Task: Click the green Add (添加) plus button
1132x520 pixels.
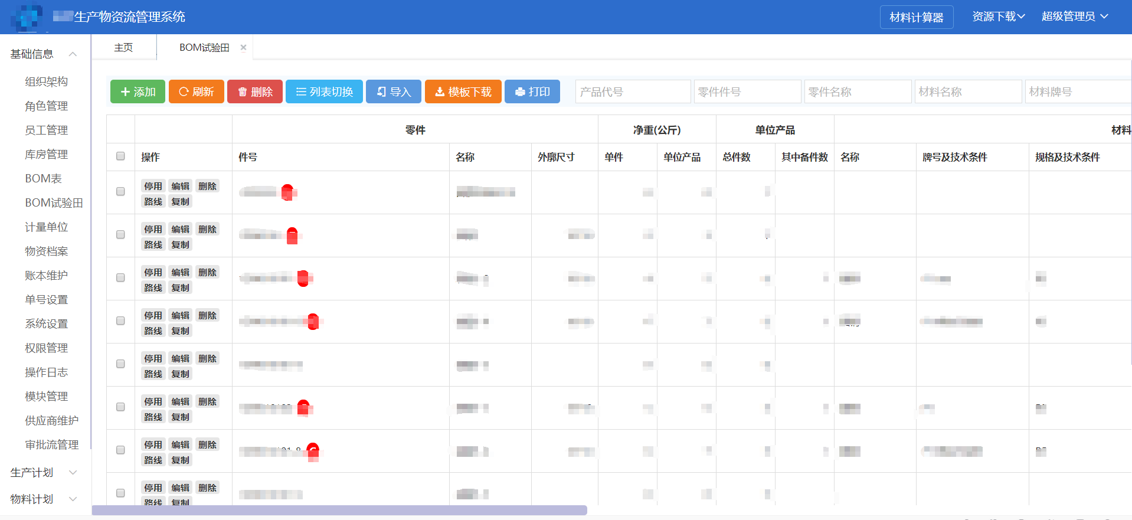Action: coord(138,92)
